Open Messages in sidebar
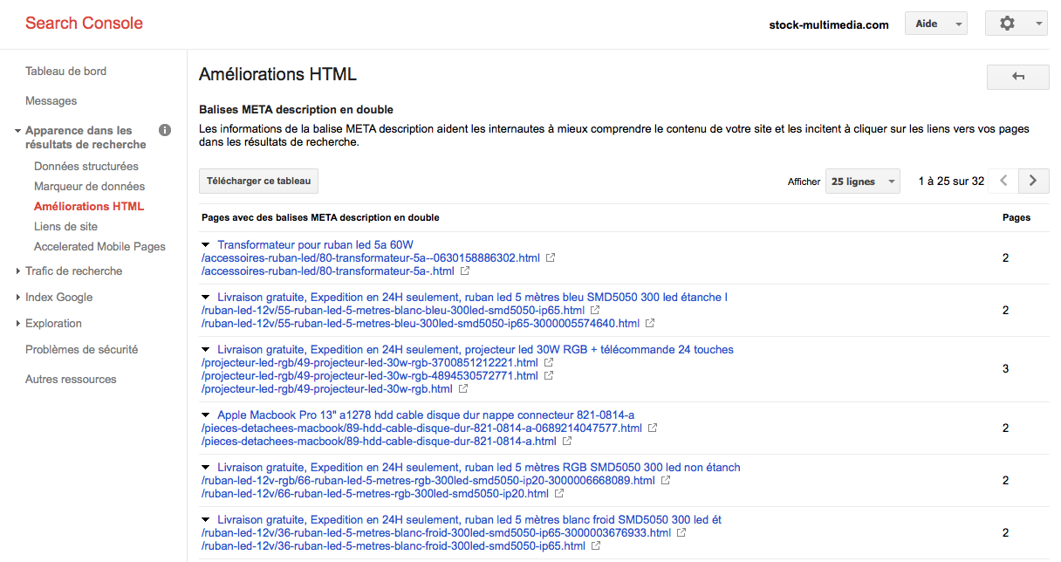The width and height of the screenshot is (1061, 562). tap(51, 100)
